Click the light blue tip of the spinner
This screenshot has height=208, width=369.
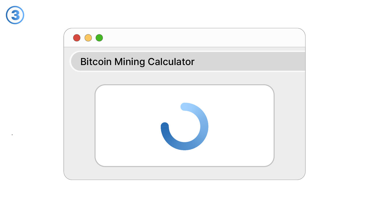tap(185, 107)
